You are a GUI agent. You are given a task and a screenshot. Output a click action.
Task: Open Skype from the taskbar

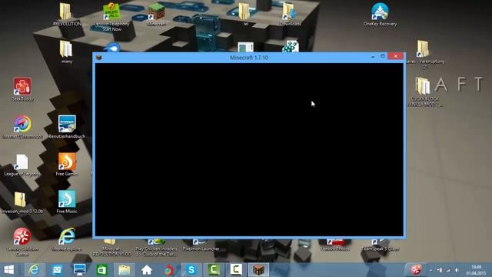[191, 270]
